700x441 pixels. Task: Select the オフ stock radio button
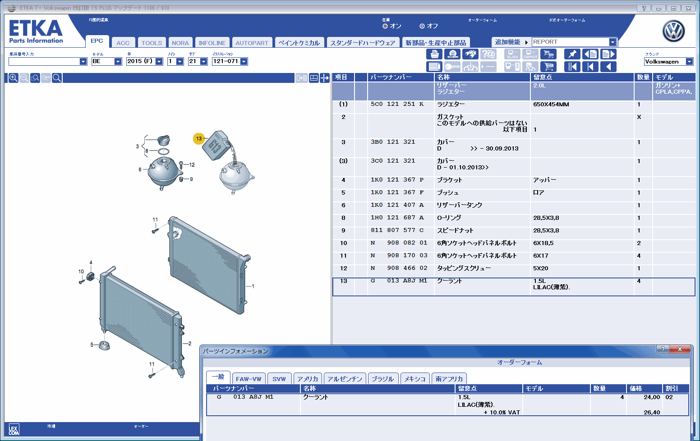click(422, 26)
